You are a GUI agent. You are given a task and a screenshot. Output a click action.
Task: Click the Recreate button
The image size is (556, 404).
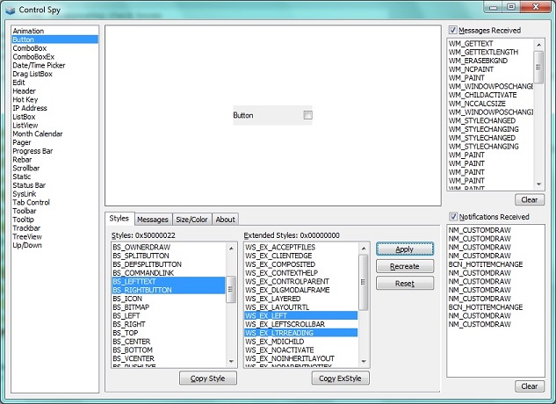coord(404,266)
